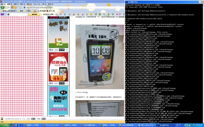Click 將此頁加入書籤 on the Yahoo toolbar
This screenshot has height=127, width=204.
pos(48,14)
